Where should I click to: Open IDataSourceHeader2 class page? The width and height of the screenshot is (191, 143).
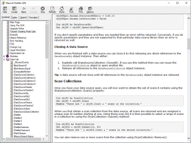point(23,90)
